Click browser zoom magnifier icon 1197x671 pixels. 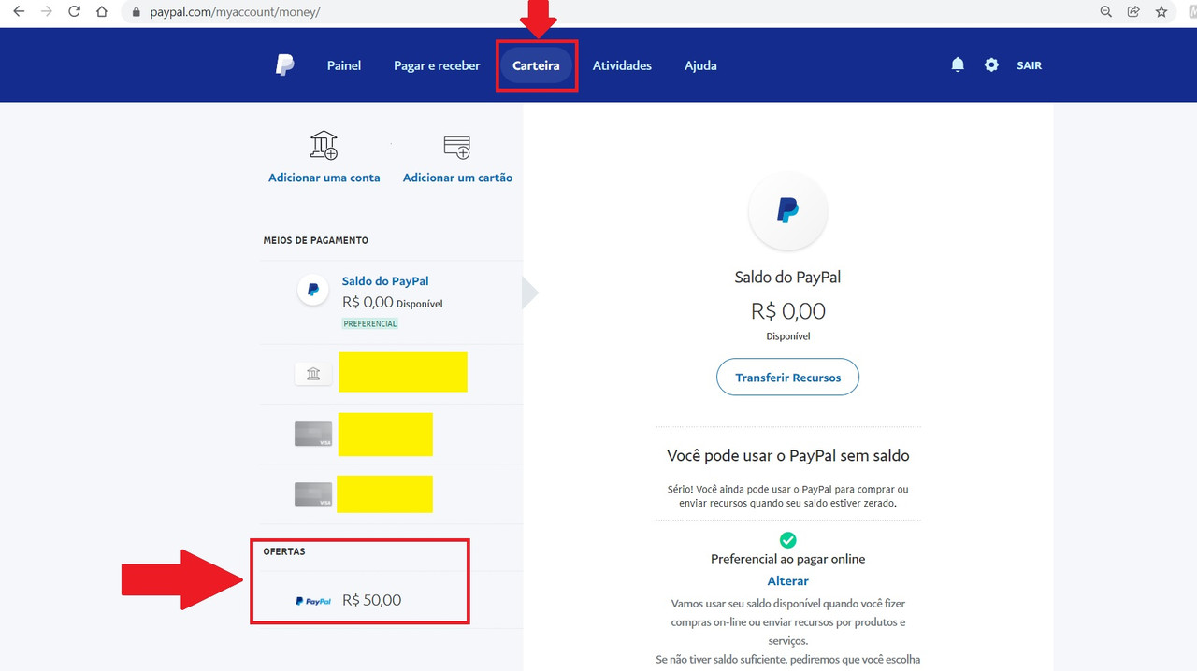[x=1106, y=12]
